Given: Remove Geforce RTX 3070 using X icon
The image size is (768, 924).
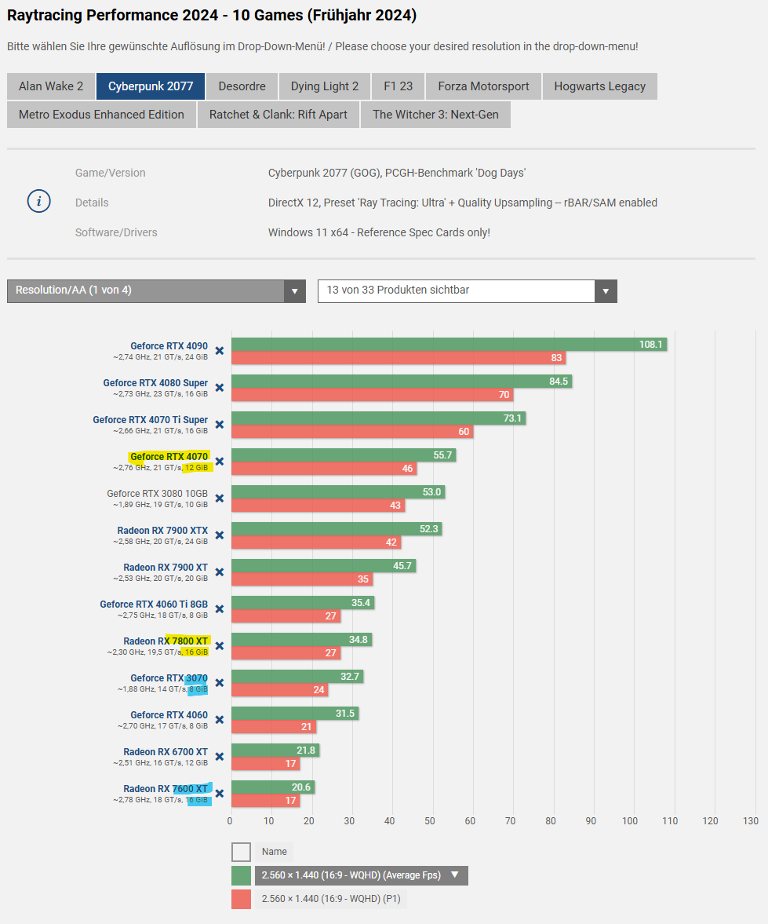Looking at the screenshot, I should click(220, 683).
